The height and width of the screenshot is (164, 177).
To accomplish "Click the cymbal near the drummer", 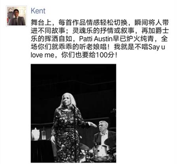I will (110, 141).
